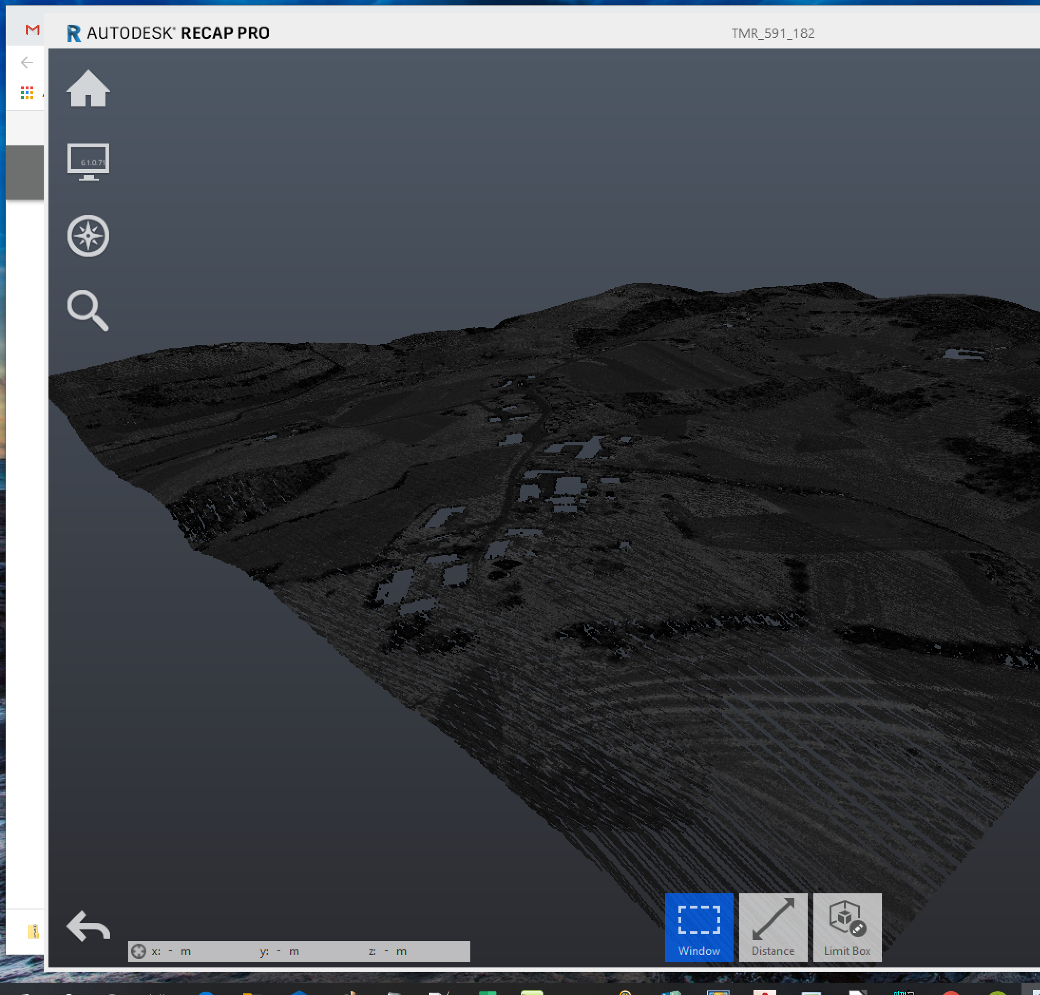Screen dimensions: 1040x995
Task: Click the curved back arrow icon
Action: point(88,926)
